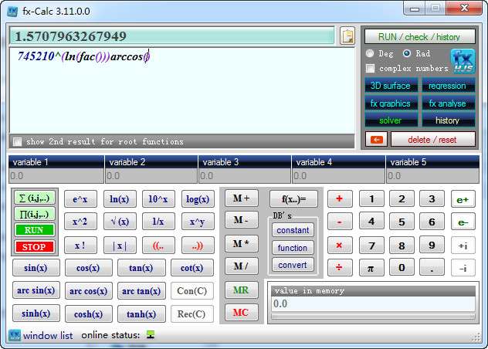Click the absolute value |x| key
488x349 pixels.
click(x=120, y=246)
